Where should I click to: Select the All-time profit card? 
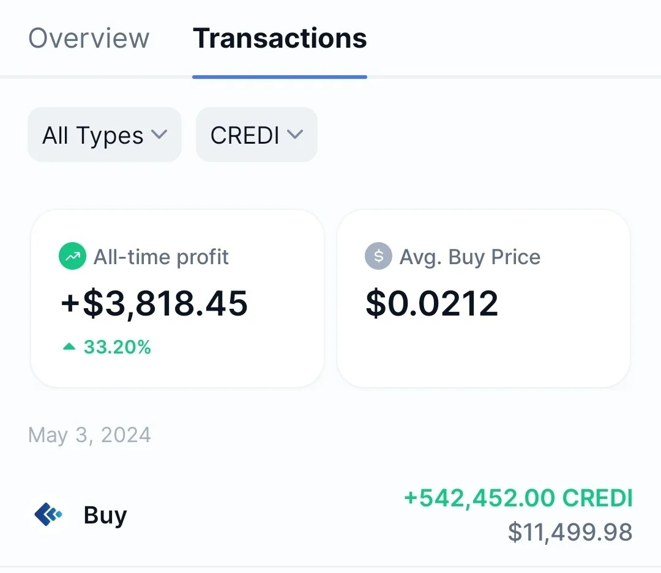(177, 298)
